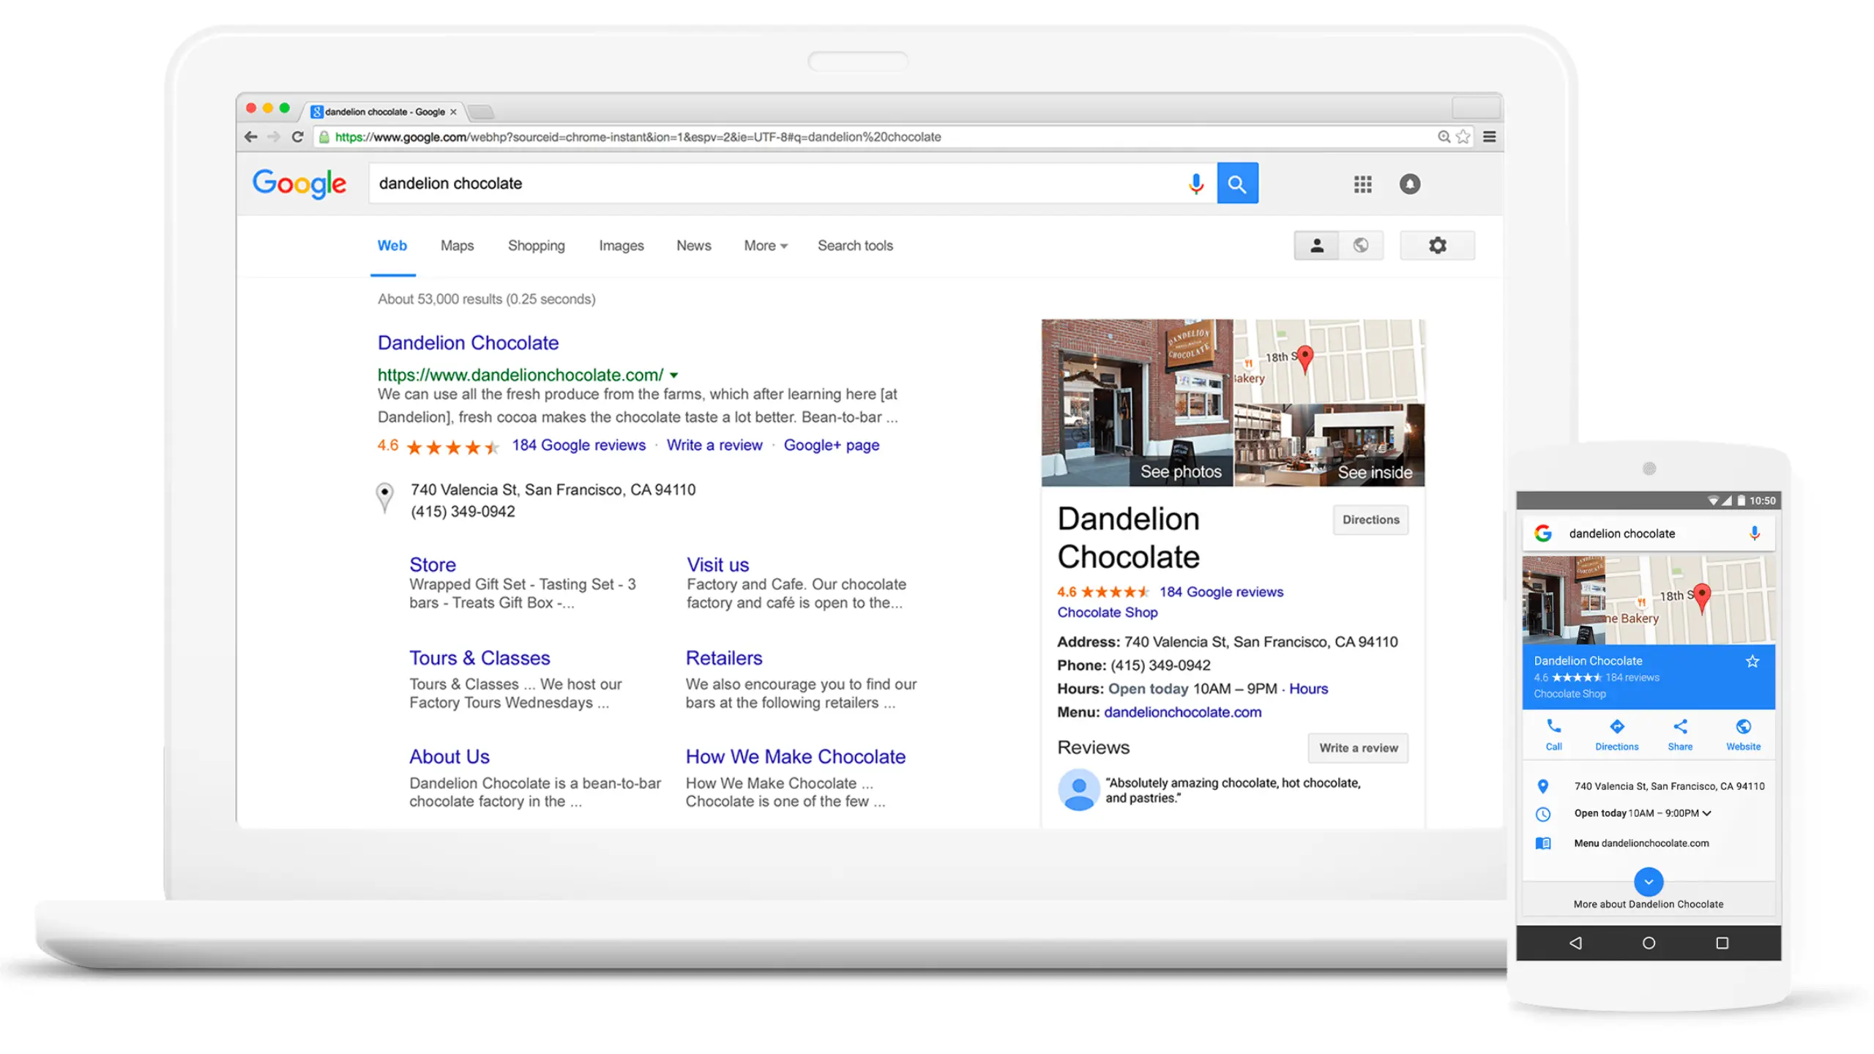
Task: Click the Google Account profile icon
Action: click(1412, 184)
